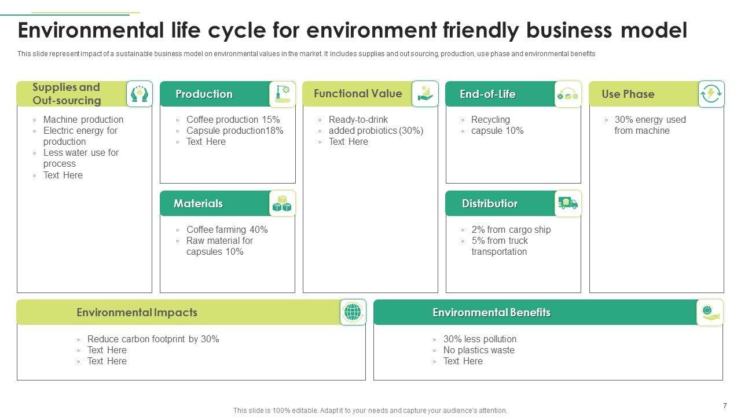Click the slide title text

[353, 30]
